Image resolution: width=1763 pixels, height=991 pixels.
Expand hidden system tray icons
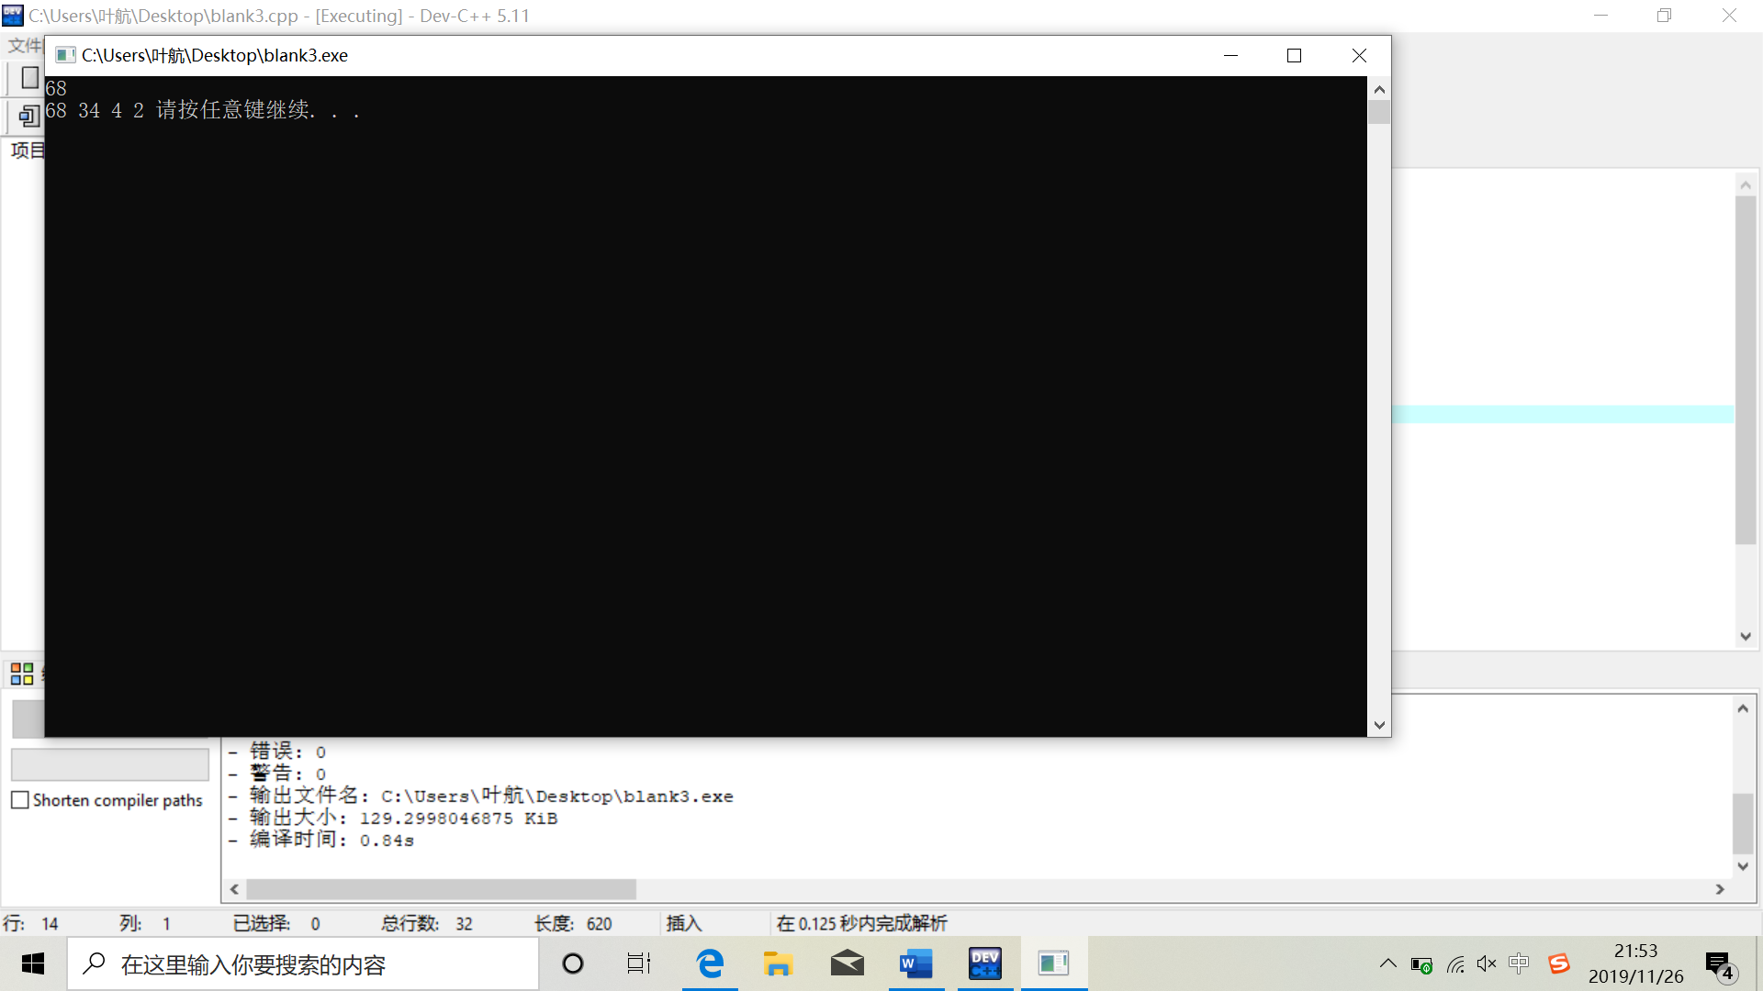coord(1387,963)
